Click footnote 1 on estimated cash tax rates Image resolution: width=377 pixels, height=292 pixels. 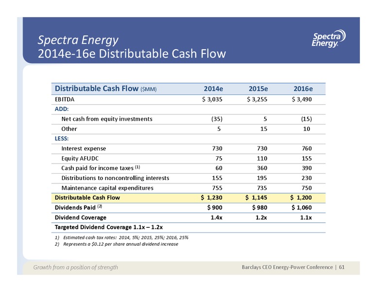(121, 237)
